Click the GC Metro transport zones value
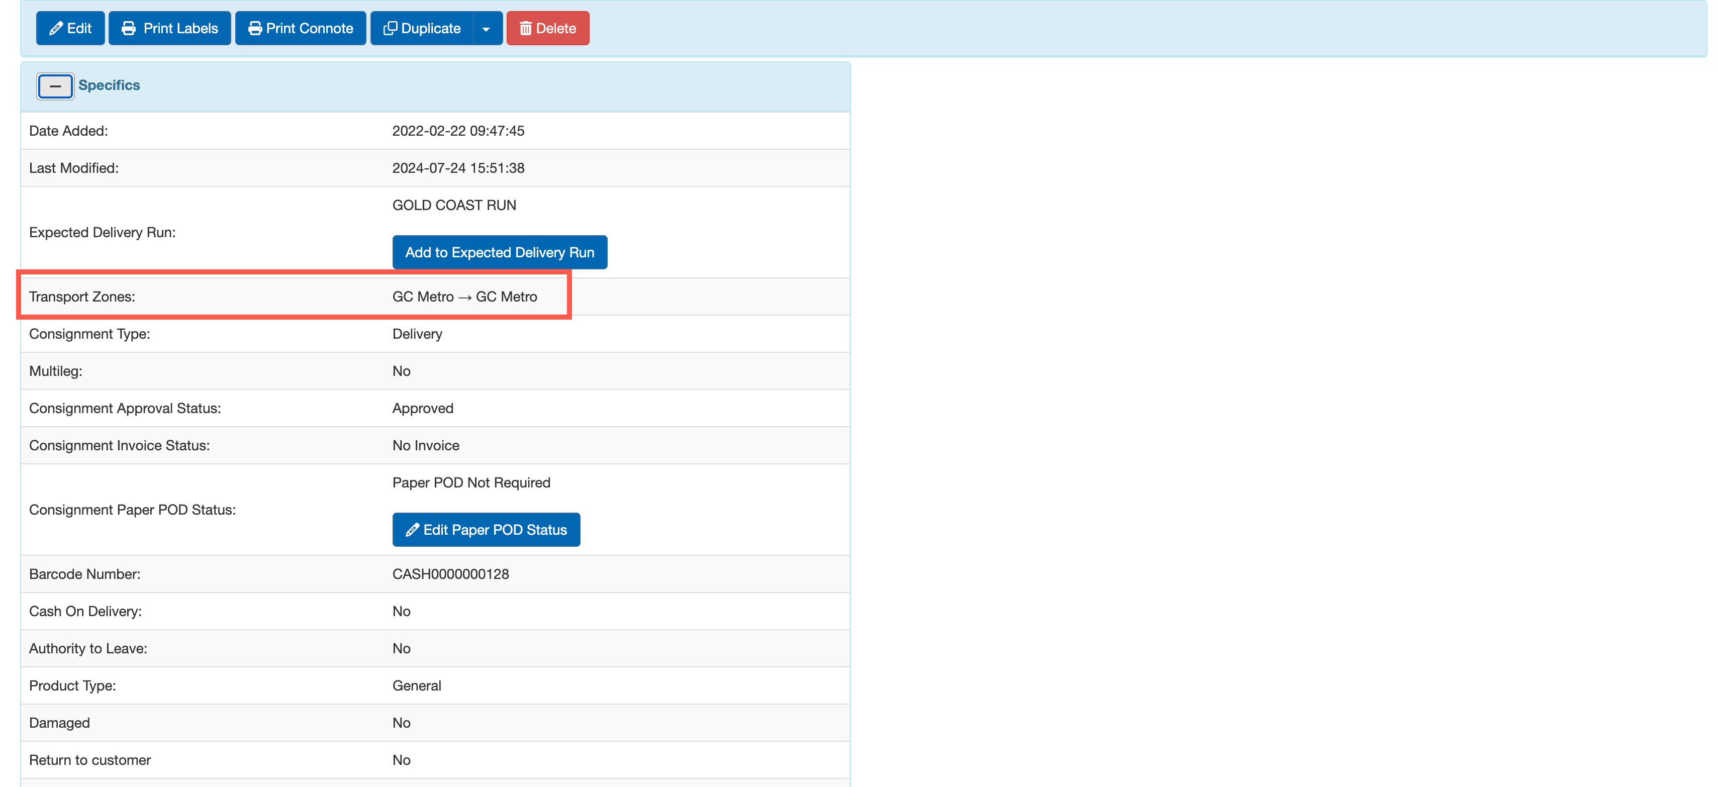 [x=464, y=297]
